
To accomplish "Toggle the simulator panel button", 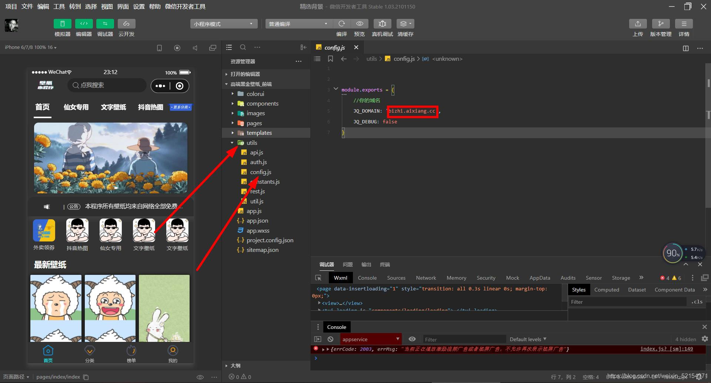I will click(x=62, y=24).
